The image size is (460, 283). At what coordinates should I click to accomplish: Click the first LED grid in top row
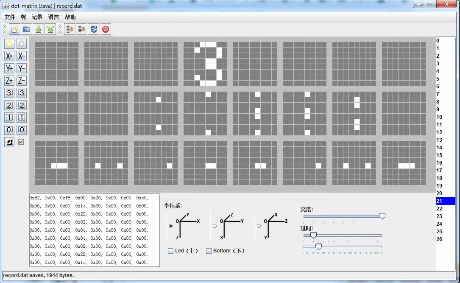57,64
